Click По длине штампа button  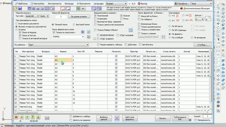[79, 17]
